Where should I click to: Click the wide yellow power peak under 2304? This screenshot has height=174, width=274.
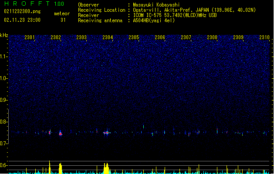pos(106,168)
